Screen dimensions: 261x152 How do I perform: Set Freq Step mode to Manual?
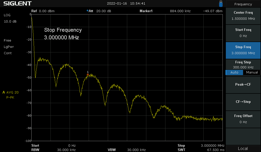[x=252, y=72]
